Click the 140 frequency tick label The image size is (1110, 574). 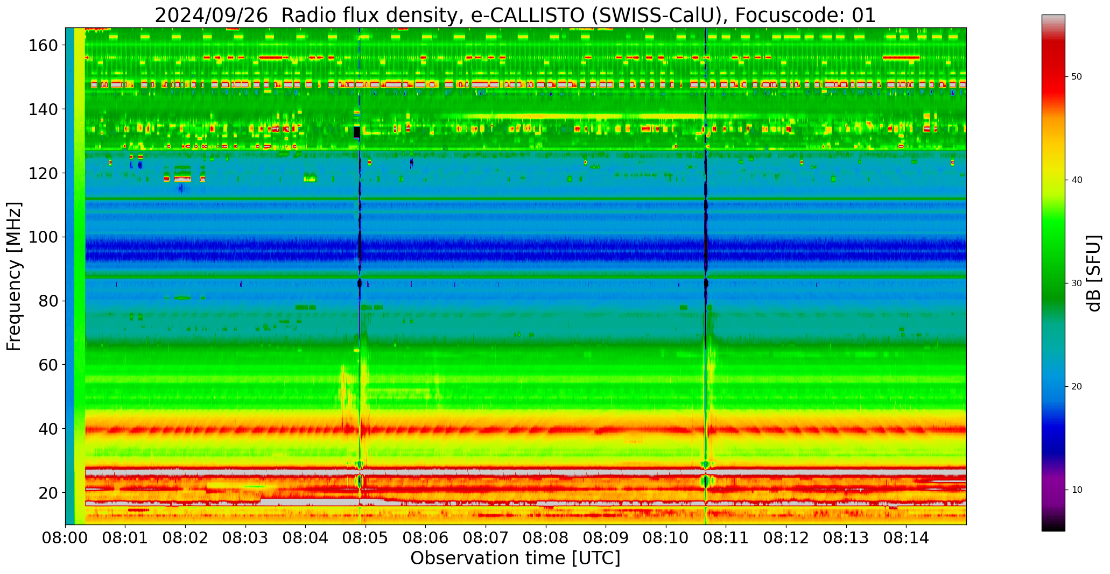click(x=43, y=110)
